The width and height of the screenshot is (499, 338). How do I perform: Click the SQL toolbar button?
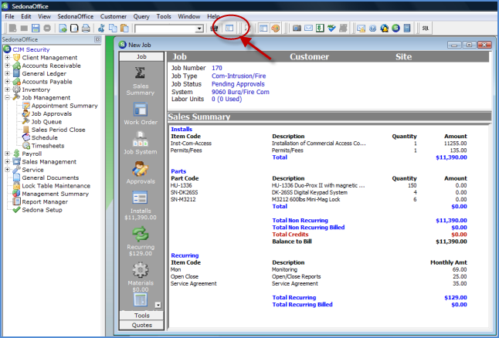[426, 29]
